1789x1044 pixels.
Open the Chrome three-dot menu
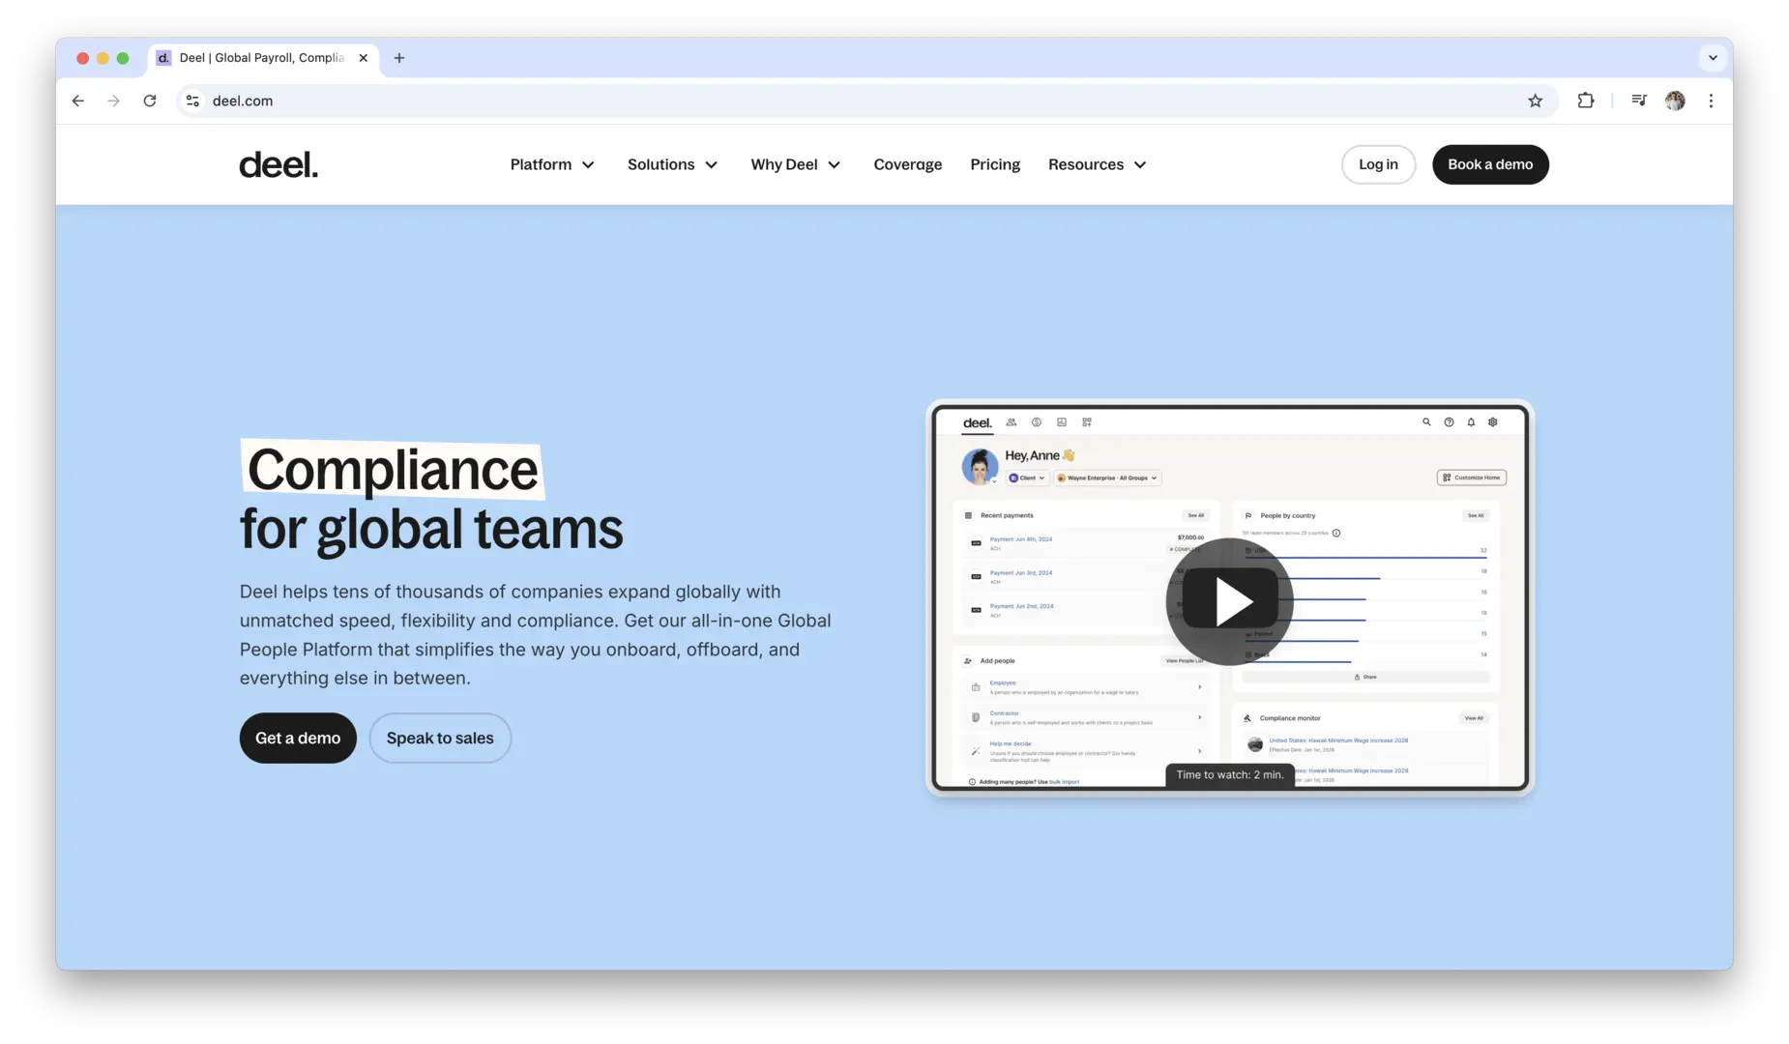[1711, 101]
